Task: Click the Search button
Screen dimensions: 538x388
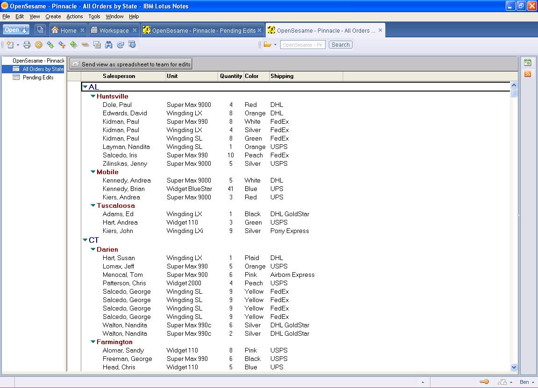Action: pos(340,45)
